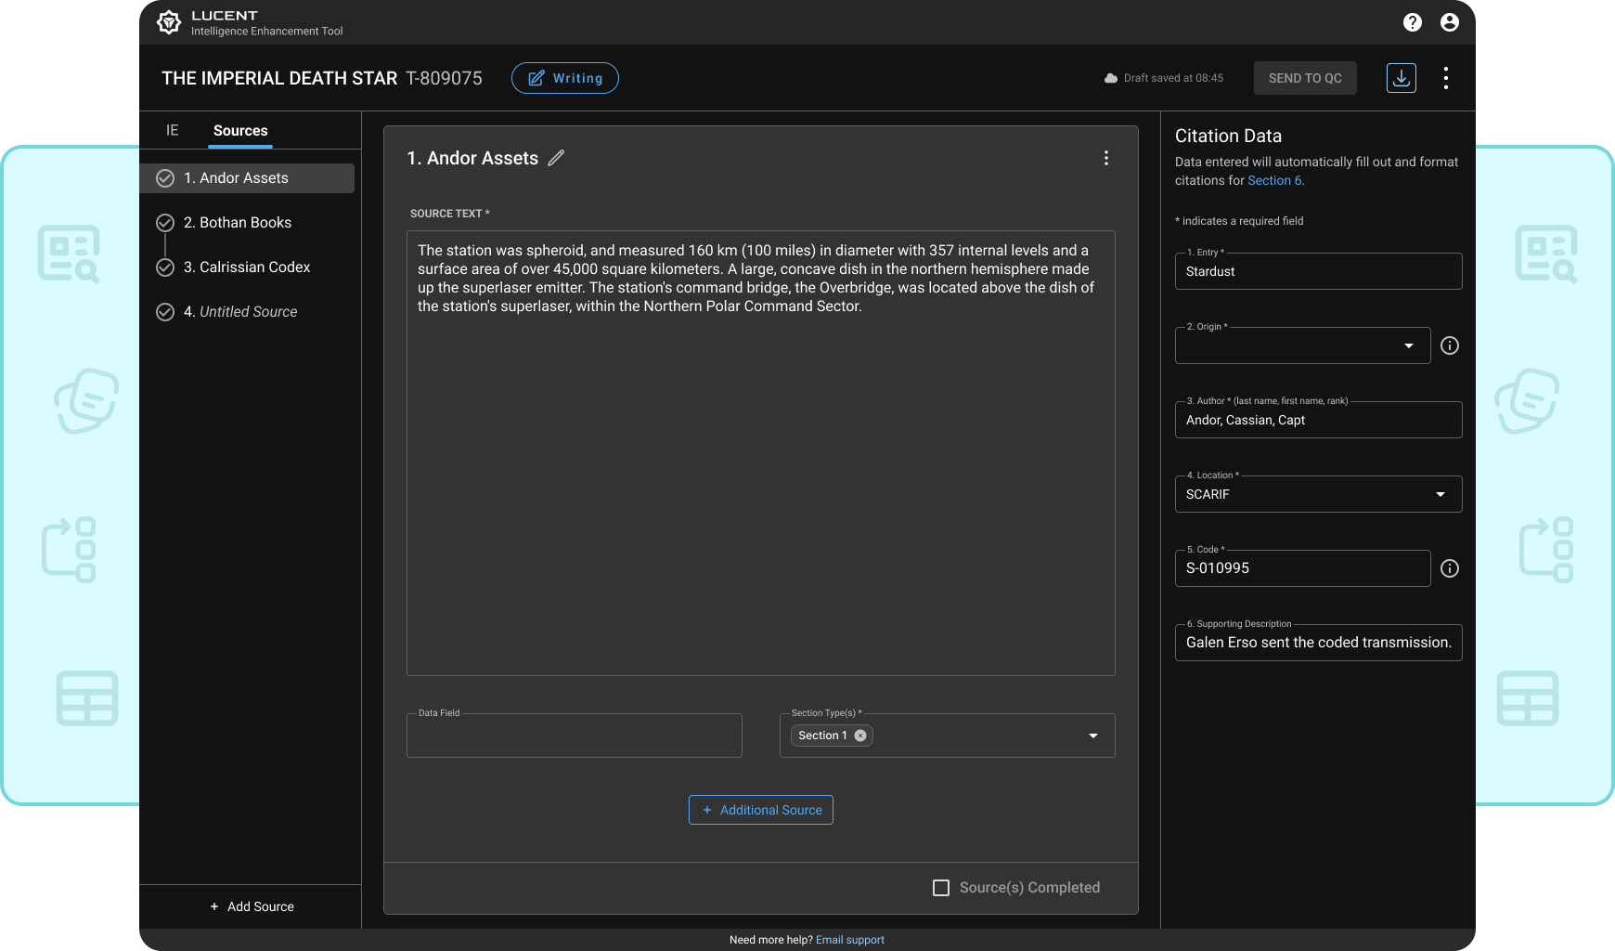This screenshot has width=1615, height=951.
Task: Click check circle for Andor Assets
Action: point(165,178)
